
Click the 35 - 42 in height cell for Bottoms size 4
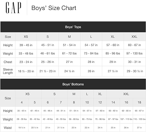pos(22,111)
